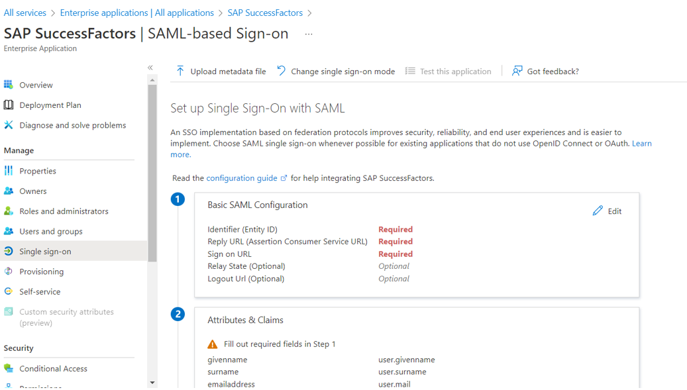Click the Roles and administrators icon
Screen dimensions: 687x390
(x=9, y=211)
